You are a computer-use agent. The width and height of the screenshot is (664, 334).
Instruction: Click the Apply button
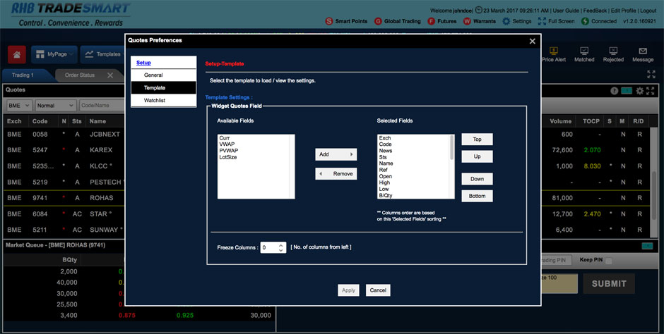pos(348,290)
